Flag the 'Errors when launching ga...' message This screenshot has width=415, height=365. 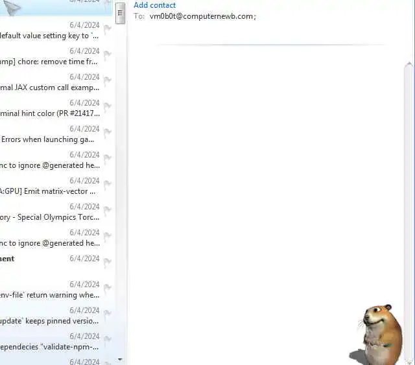[x=107, y=132]
